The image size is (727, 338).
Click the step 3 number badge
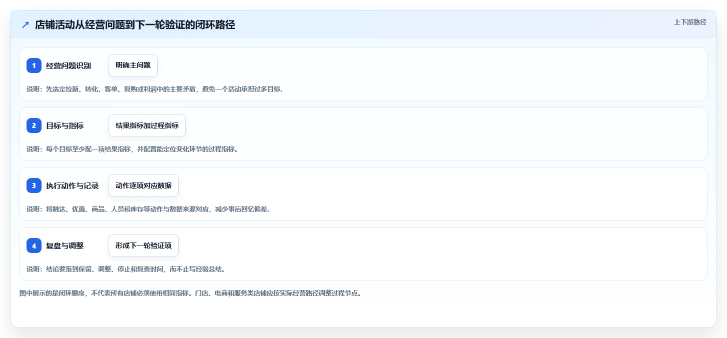[34, 185]
